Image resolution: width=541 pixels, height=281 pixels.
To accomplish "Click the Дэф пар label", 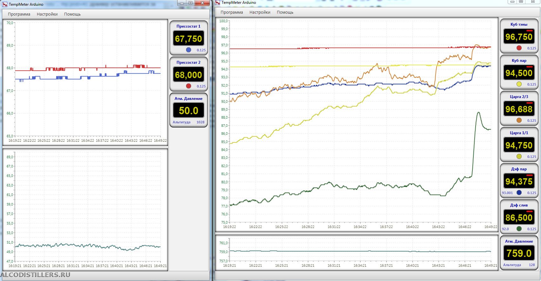I will point(519,169).
